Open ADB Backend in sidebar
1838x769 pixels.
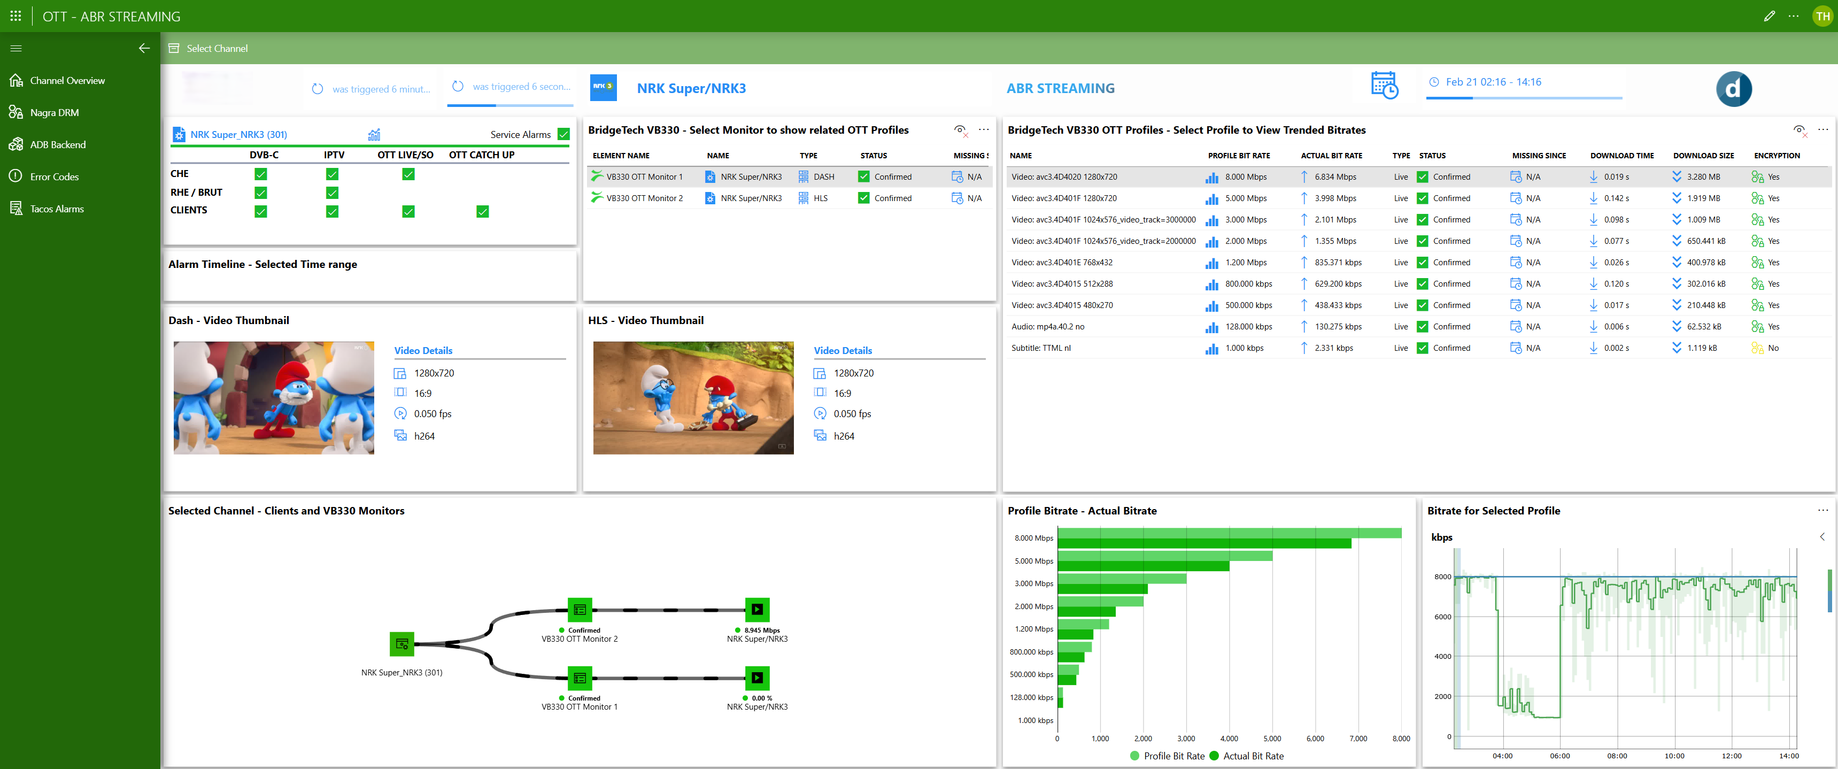(58, 145)
